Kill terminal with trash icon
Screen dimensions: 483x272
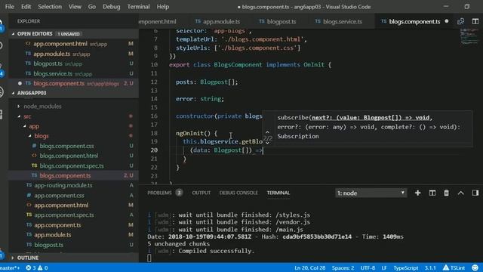(446, 193)
